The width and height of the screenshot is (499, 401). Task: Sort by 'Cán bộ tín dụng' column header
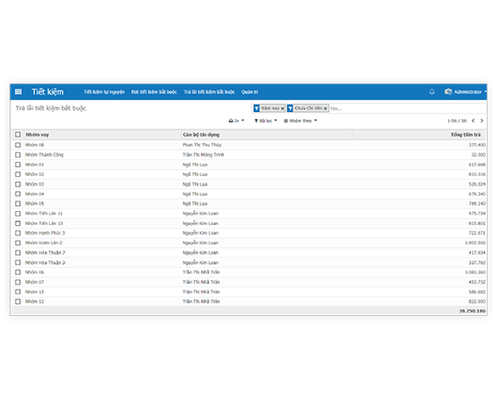tap(200, 135)
